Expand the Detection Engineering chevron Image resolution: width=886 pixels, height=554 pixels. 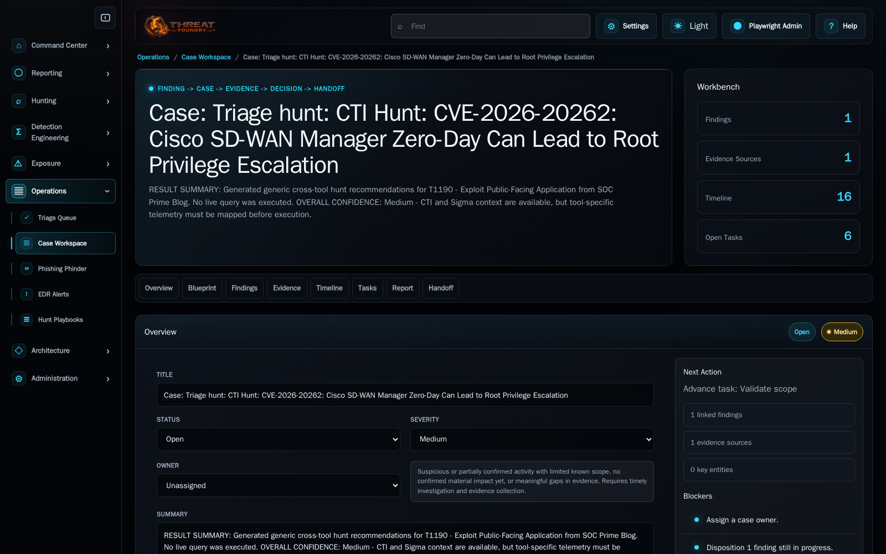point(108,133)
